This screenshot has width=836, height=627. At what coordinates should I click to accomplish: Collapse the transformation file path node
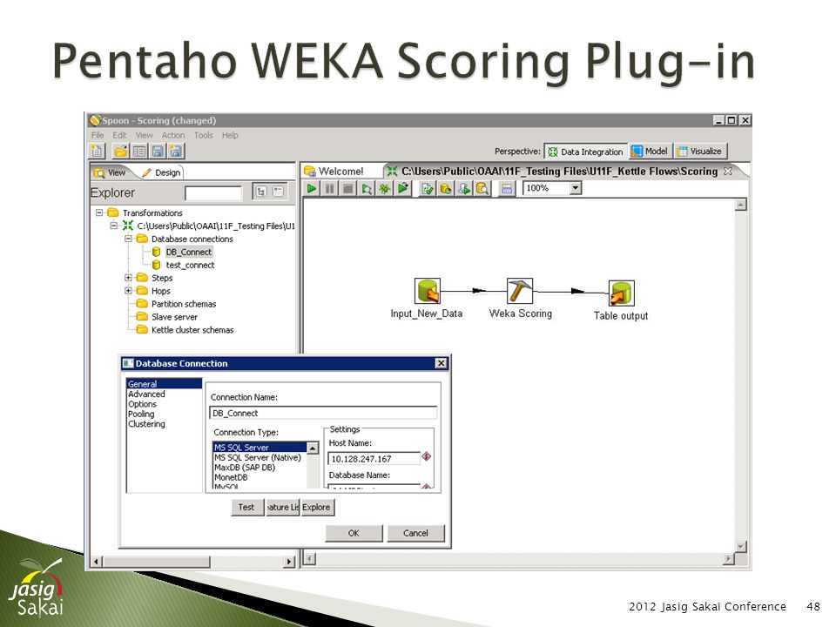pyautogui.click(x=113, y=226)
